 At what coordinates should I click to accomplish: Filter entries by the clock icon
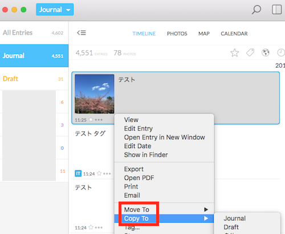point(281,52)
